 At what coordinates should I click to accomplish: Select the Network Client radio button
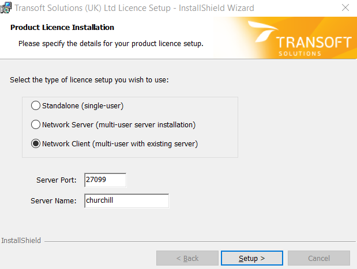pyautogui.click(x=36, y=143)
